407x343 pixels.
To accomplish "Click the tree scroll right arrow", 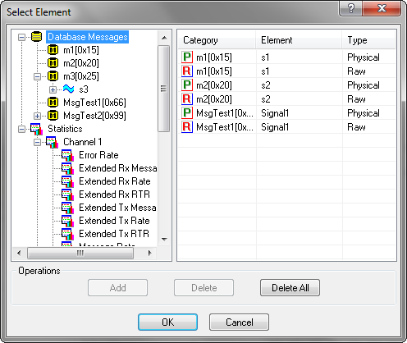I will (149, 253).
